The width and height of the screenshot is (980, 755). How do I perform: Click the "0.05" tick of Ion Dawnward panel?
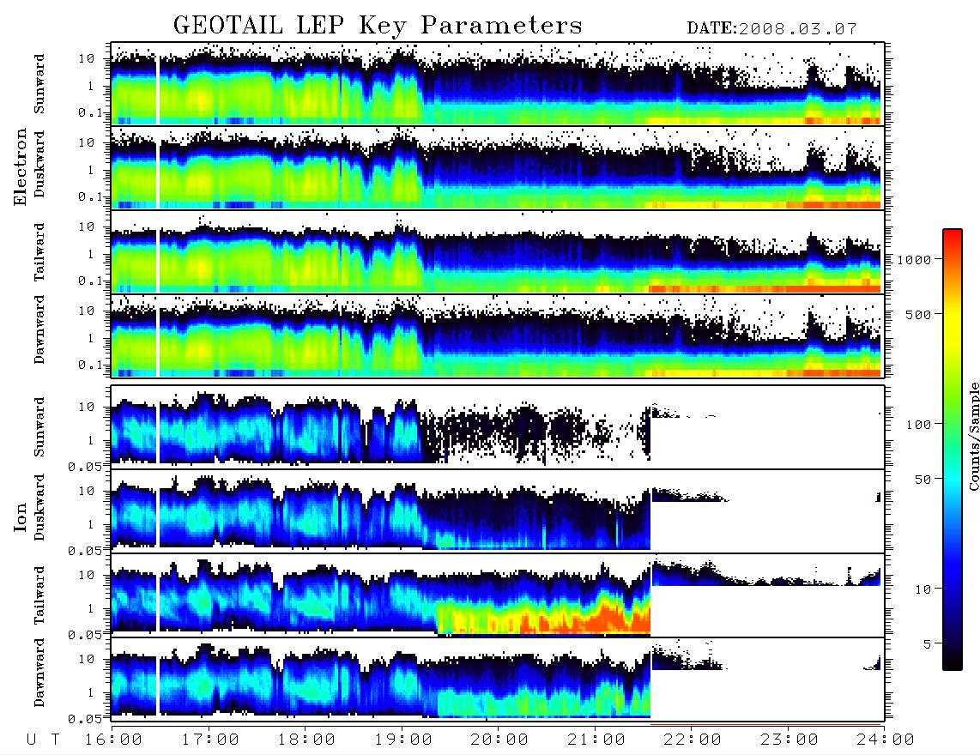[x=85, y=719]
